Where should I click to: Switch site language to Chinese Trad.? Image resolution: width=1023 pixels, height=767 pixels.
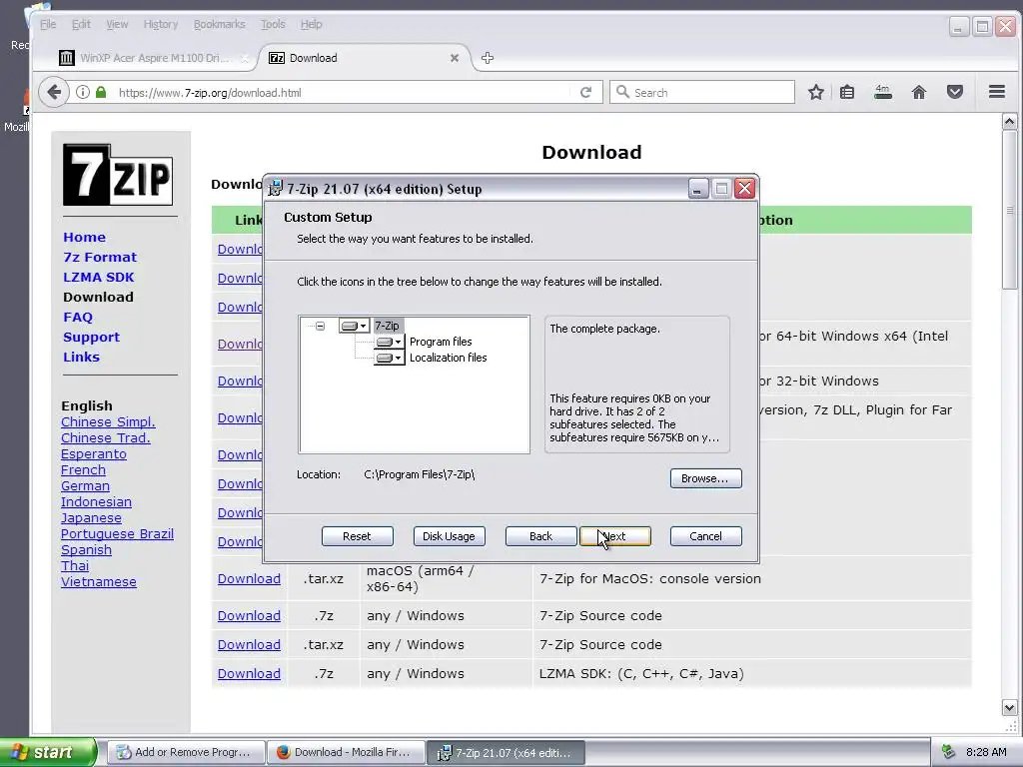105,437
